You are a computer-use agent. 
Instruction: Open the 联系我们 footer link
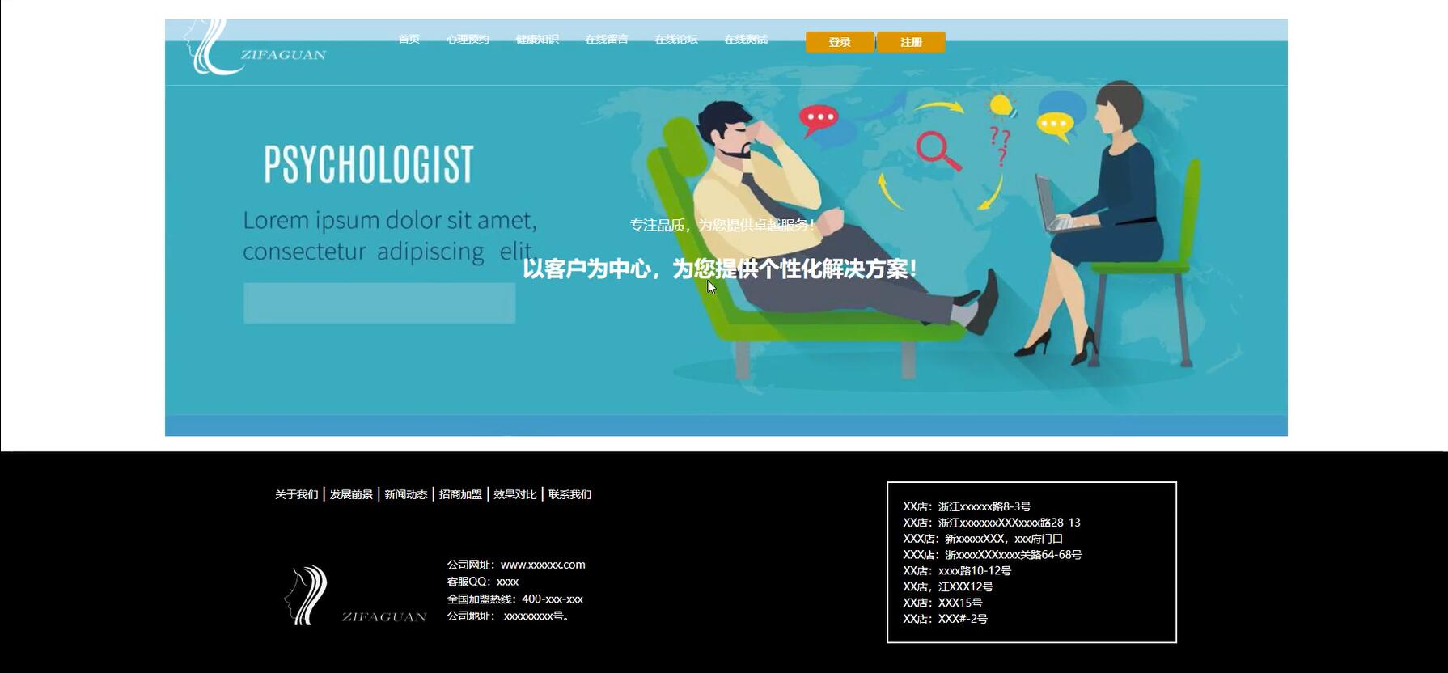pyautogui.click(x=570, y=494)
